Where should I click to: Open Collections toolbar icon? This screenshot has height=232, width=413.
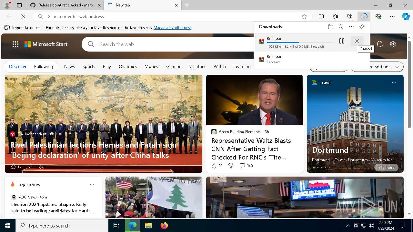350,16
